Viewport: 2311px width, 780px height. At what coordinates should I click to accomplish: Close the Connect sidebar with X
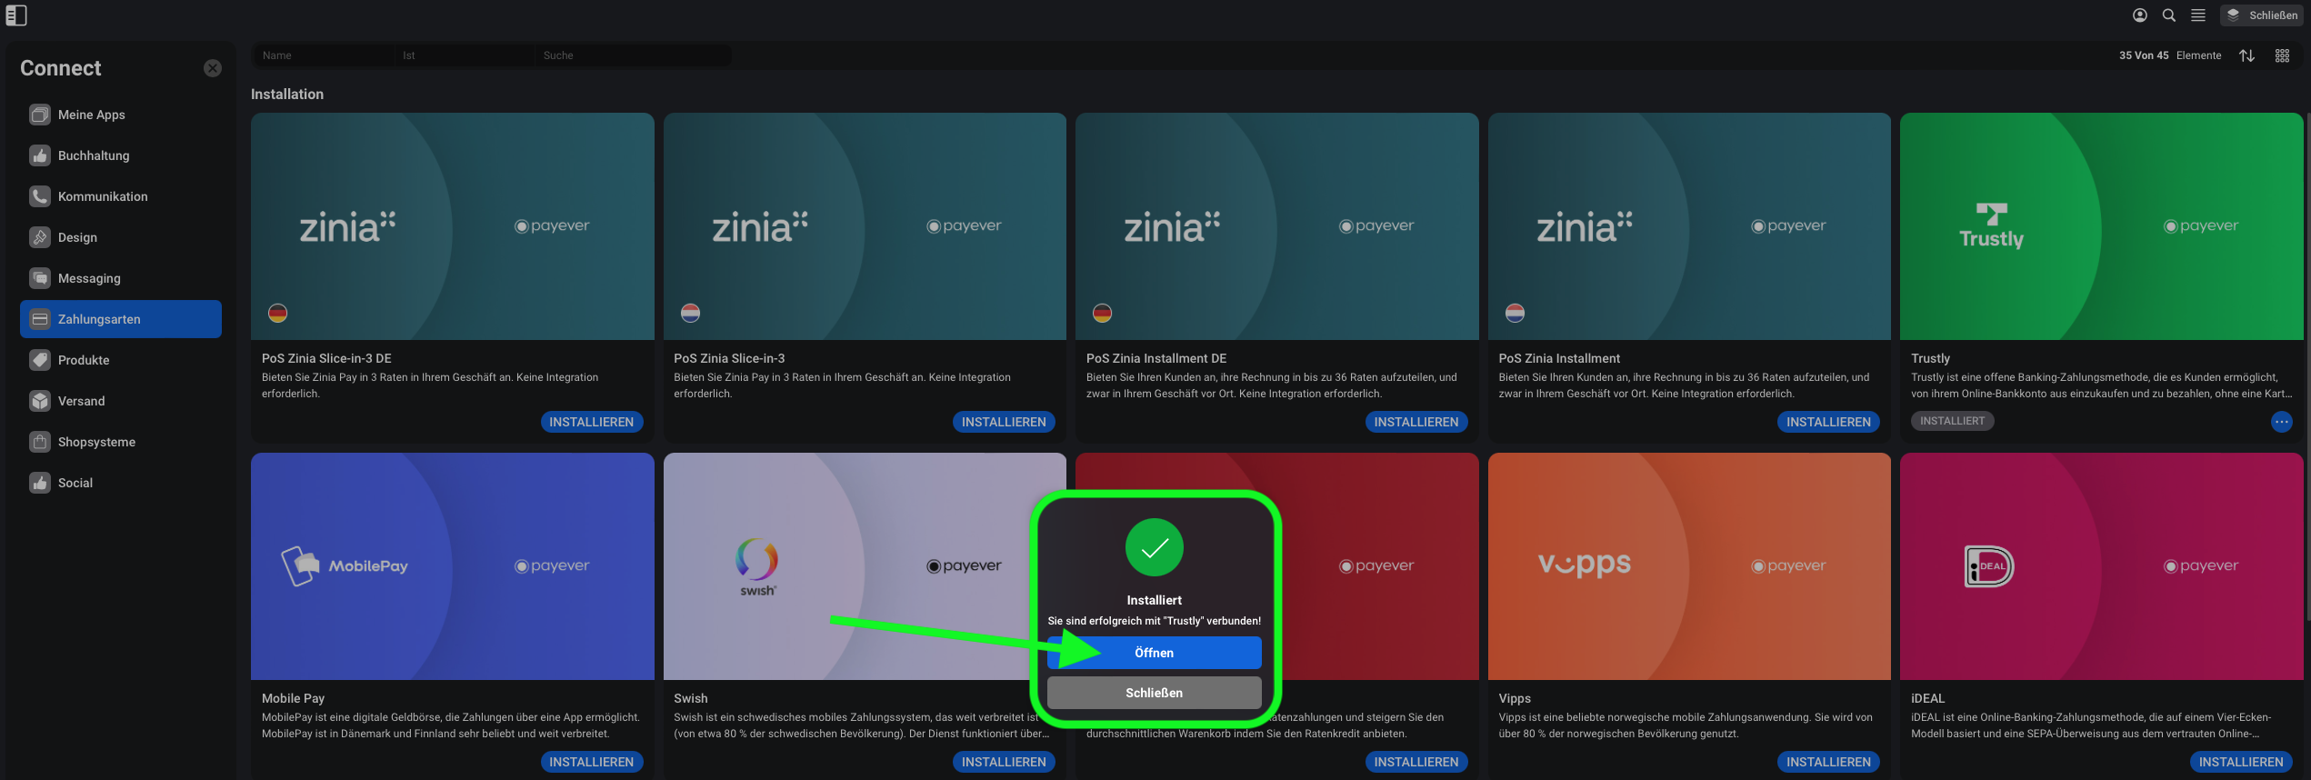click(x=213, y=68)
